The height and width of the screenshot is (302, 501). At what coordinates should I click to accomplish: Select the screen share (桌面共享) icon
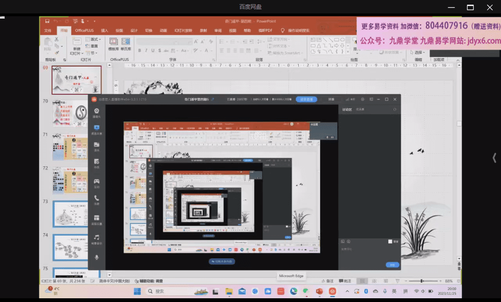click(x=96, y=128)
